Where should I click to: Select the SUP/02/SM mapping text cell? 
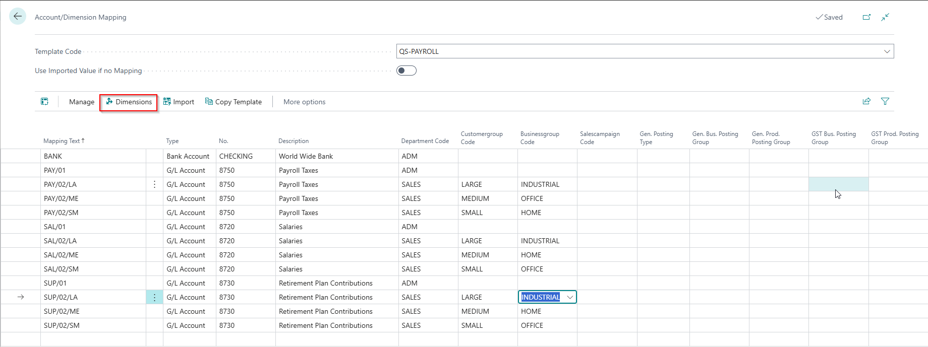pyautogui.click(x=93, y=325)
